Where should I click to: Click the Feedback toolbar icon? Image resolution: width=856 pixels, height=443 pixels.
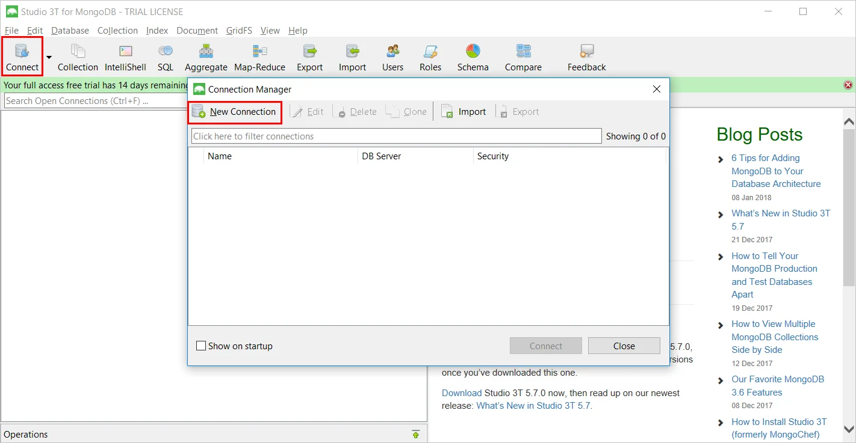pos(586,58)
